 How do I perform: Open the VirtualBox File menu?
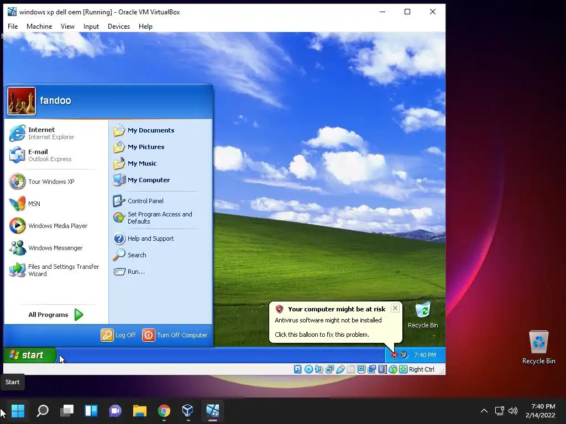coord(13,26)
